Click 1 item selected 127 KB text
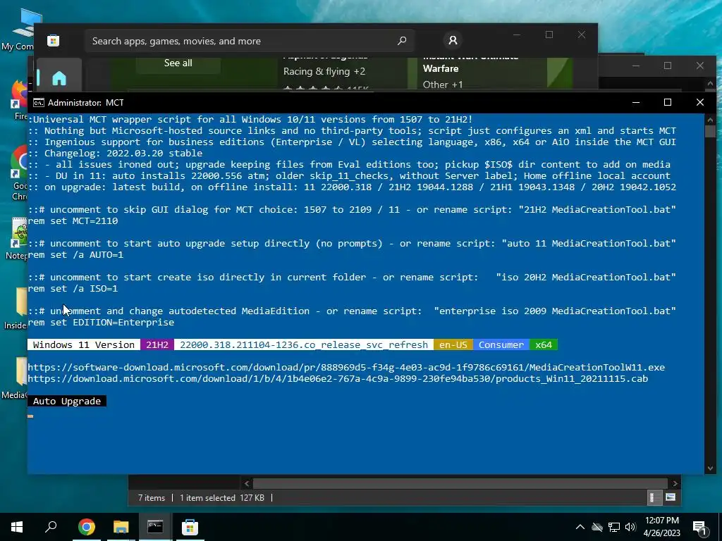The width and height of the screenshot is (722, 541). [222, 498]
